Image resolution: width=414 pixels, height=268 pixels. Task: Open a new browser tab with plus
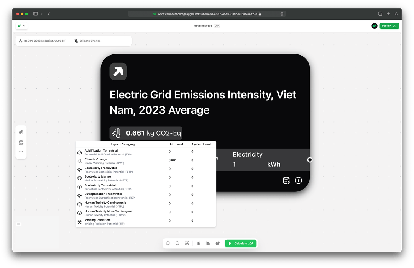[x=388, y=14]
